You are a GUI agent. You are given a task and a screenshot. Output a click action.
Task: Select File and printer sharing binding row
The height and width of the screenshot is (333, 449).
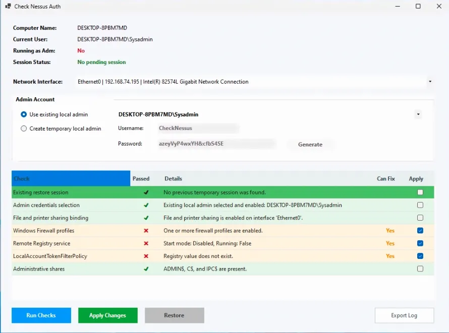tap(223, 218)
